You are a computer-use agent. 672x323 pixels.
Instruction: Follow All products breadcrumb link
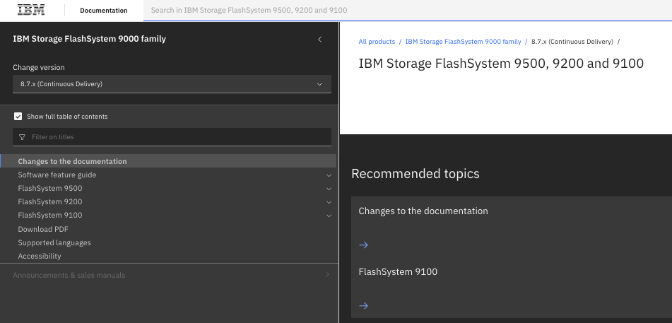pos(377,42)
